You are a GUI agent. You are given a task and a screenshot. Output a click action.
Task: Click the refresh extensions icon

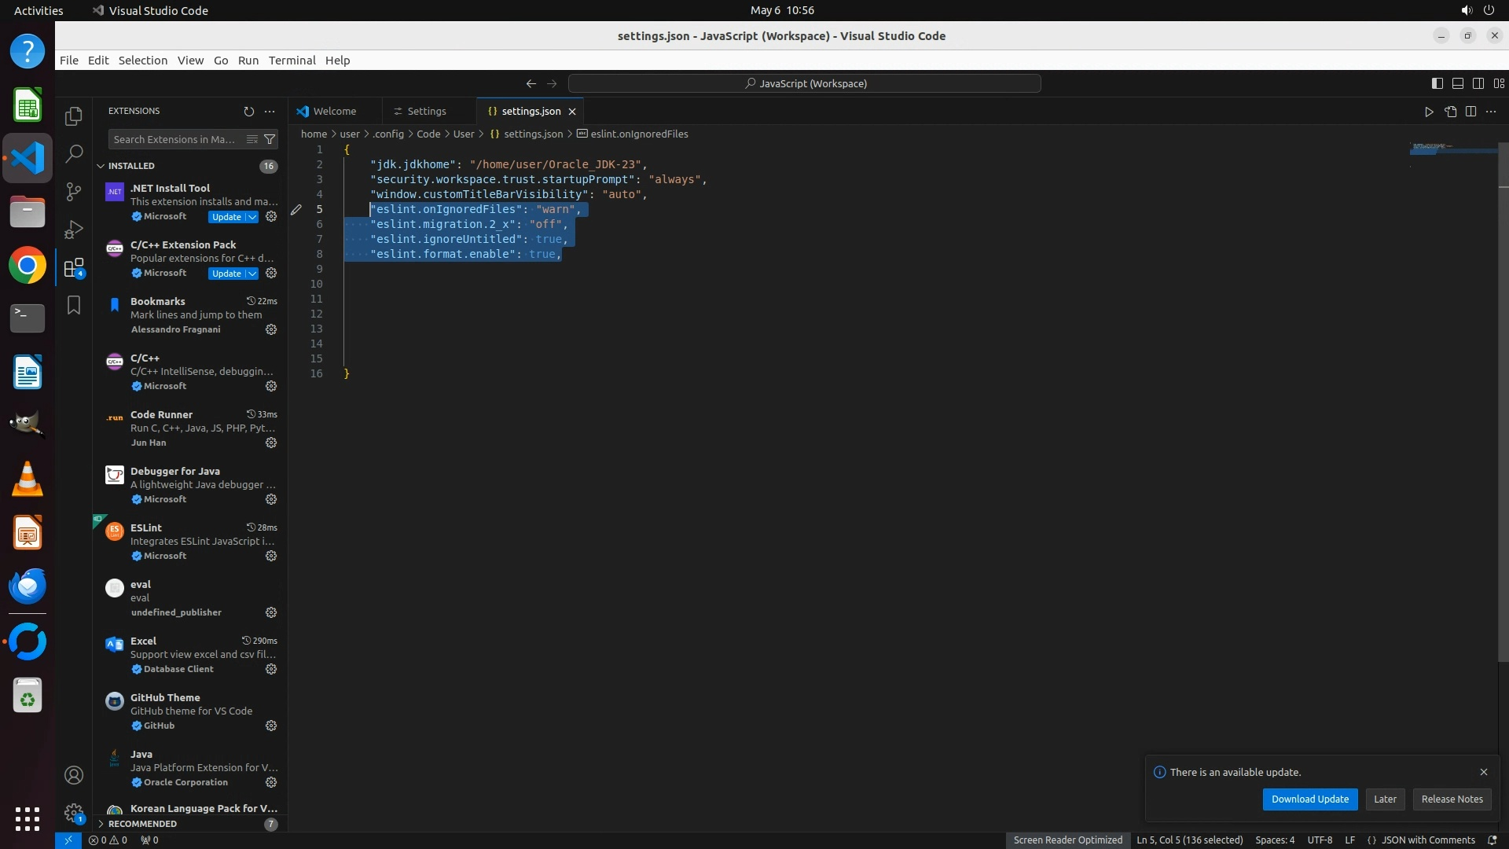[x=249, y=112]
